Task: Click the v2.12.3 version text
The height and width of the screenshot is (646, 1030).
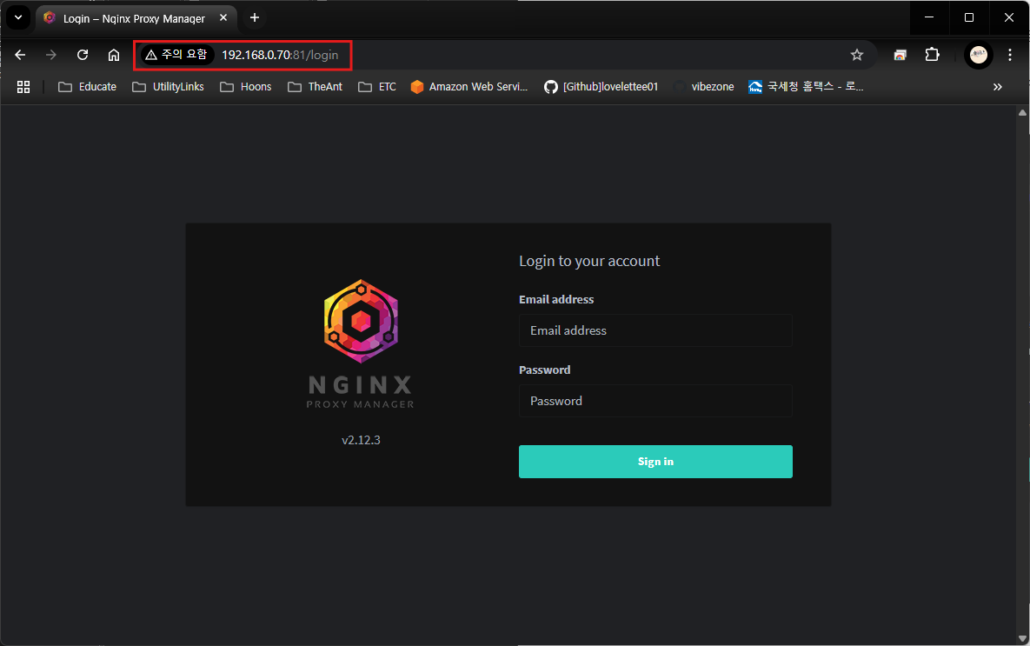Action: [361, 440]
